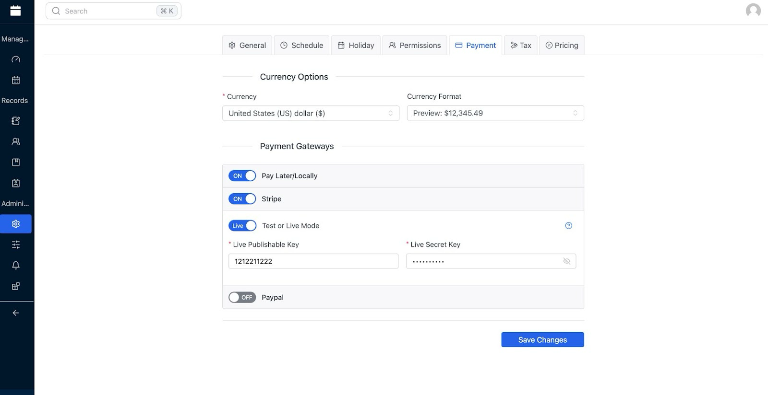768x395 pixels.
Task: Click the calendar logo icon in the sidebar
Action: click(x=15, y=11)
